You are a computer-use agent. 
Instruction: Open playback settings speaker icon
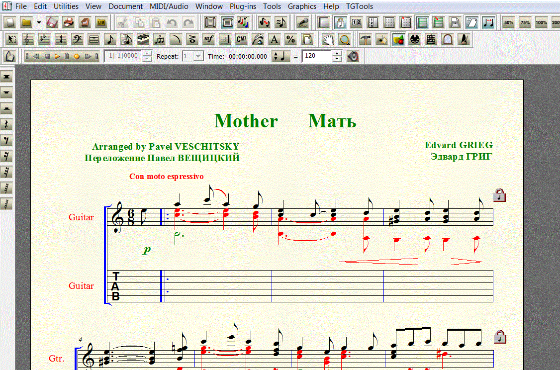pyautogui.click(x=353, y=56)
